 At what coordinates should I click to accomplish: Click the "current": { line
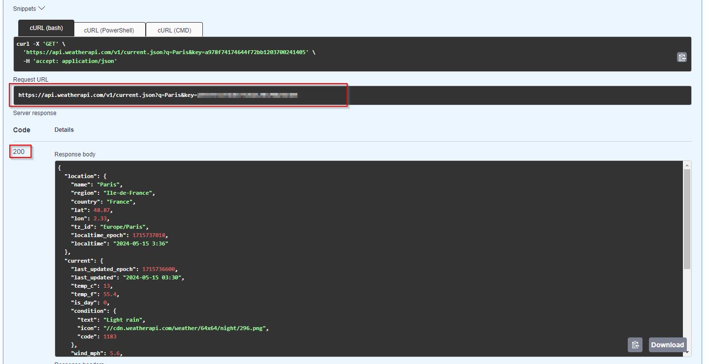(84, 261)
